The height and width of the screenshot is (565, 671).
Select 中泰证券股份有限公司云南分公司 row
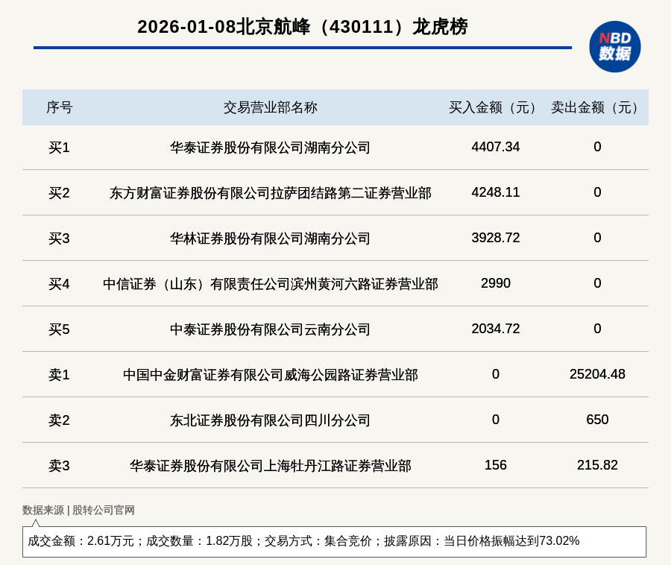(x=270, y=329)
